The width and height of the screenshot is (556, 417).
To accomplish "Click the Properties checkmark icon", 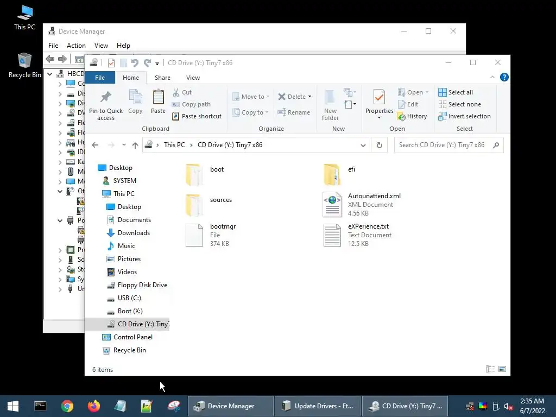I will pos(379,97).
